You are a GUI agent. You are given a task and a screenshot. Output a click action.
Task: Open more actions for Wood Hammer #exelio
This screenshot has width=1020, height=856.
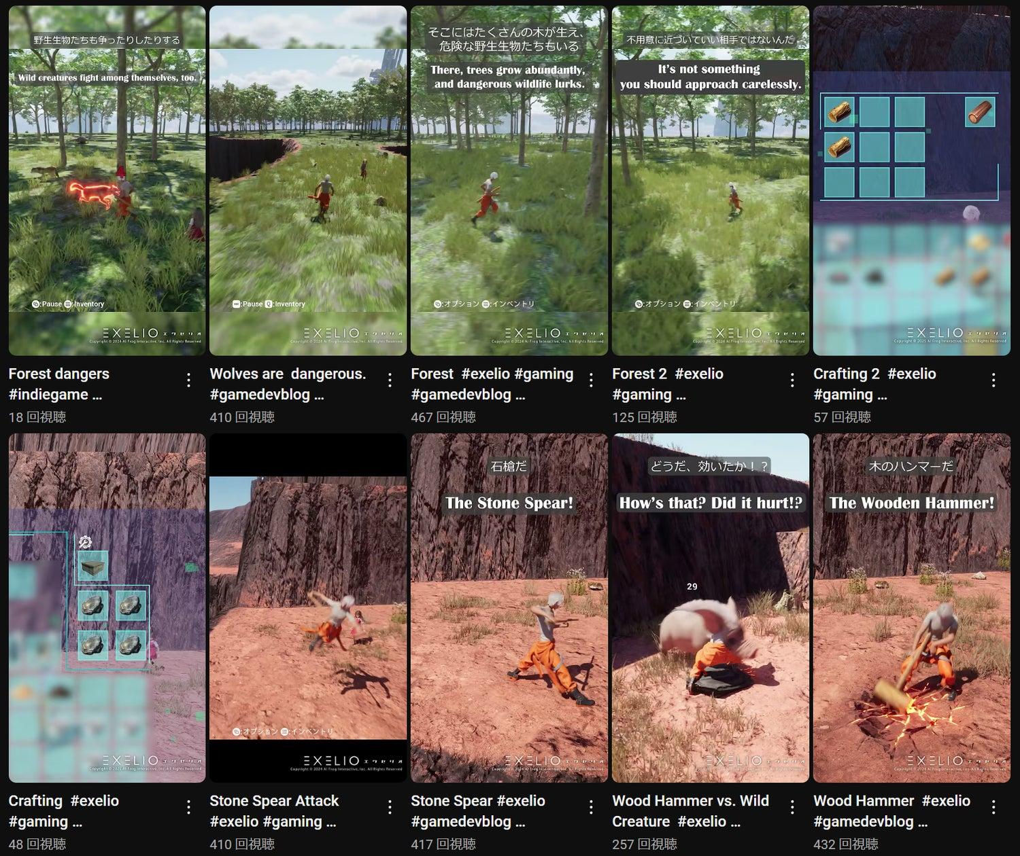point(993,807)
